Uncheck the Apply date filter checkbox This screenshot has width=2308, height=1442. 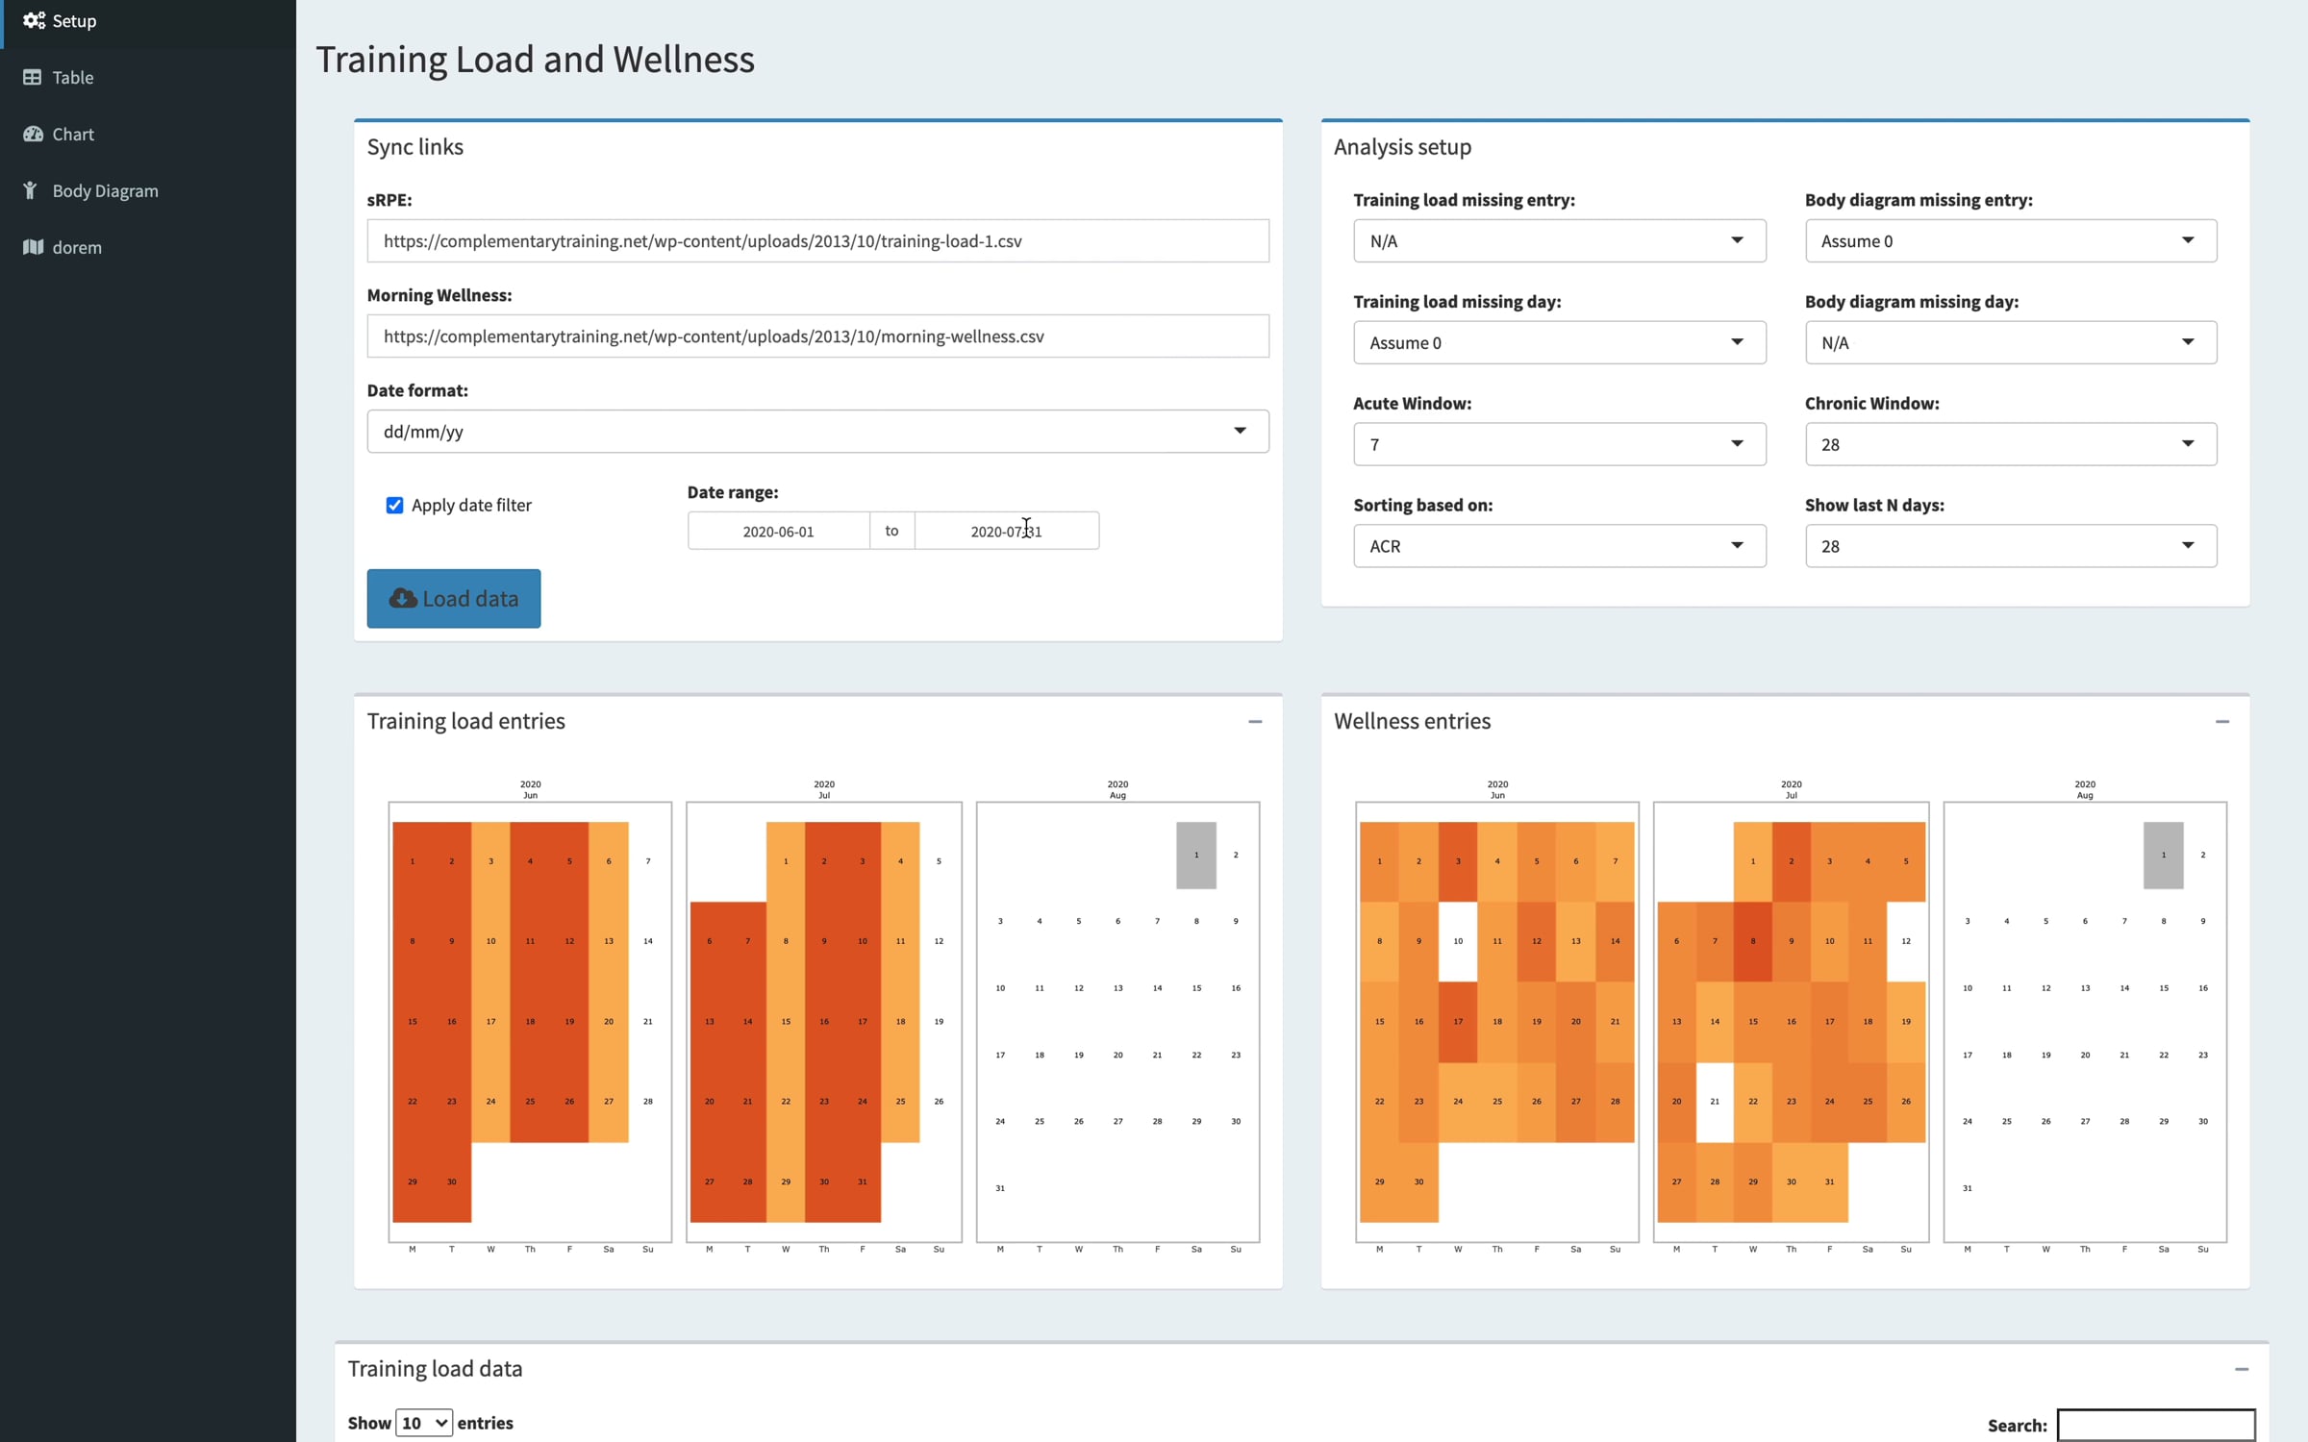394,505
